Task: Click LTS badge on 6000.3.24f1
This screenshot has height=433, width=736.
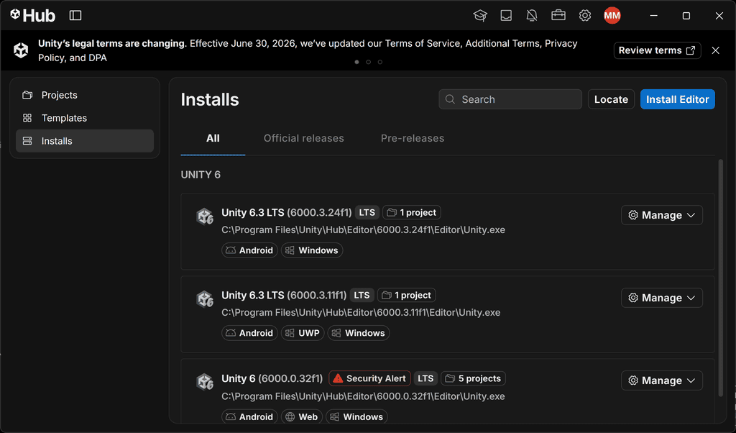Action: tap(367, 212)
